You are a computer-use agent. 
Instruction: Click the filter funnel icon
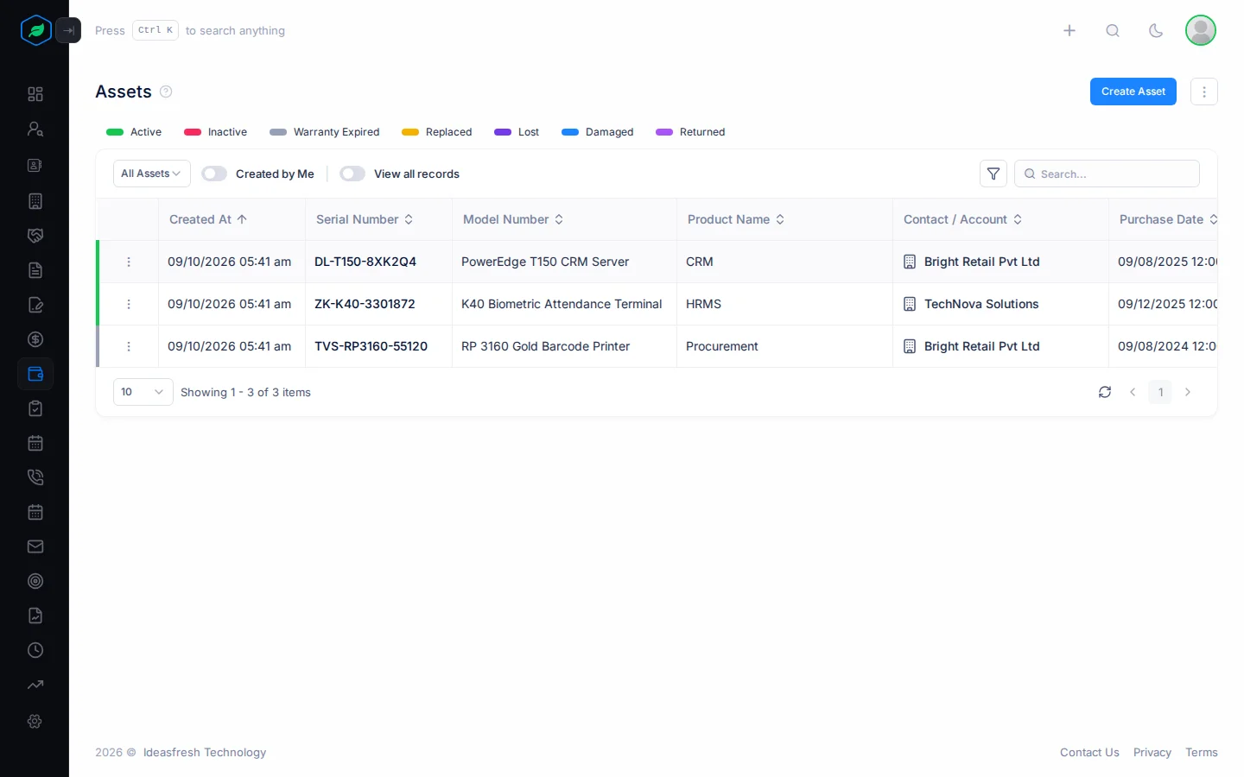[993, 174]
